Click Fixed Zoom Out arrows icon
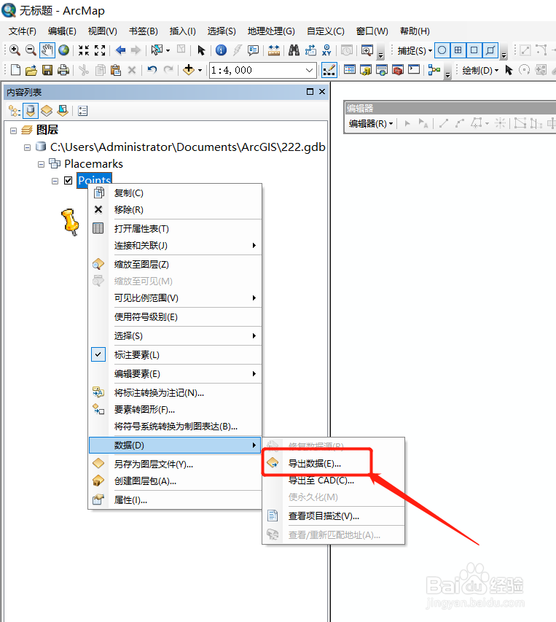Viewport: 556px width, 622px height. [x=100, y=50]
